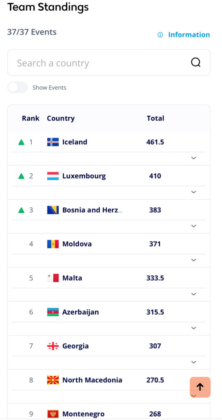Click the North Macedonia flag icon
This screenshot has height=420, width=222.
click(53, 380)
